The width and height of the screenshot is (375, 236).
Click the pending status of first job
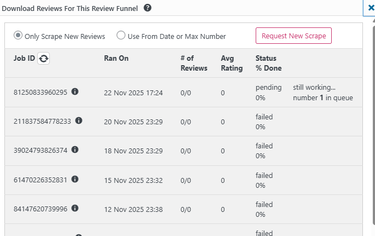point(268,88)
